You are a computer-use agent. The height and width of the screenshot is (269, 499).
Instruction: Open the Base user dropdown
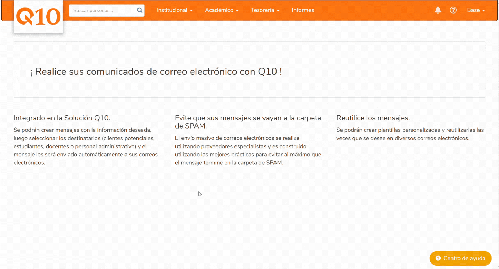pyautogui.click(x=476, y=10)
